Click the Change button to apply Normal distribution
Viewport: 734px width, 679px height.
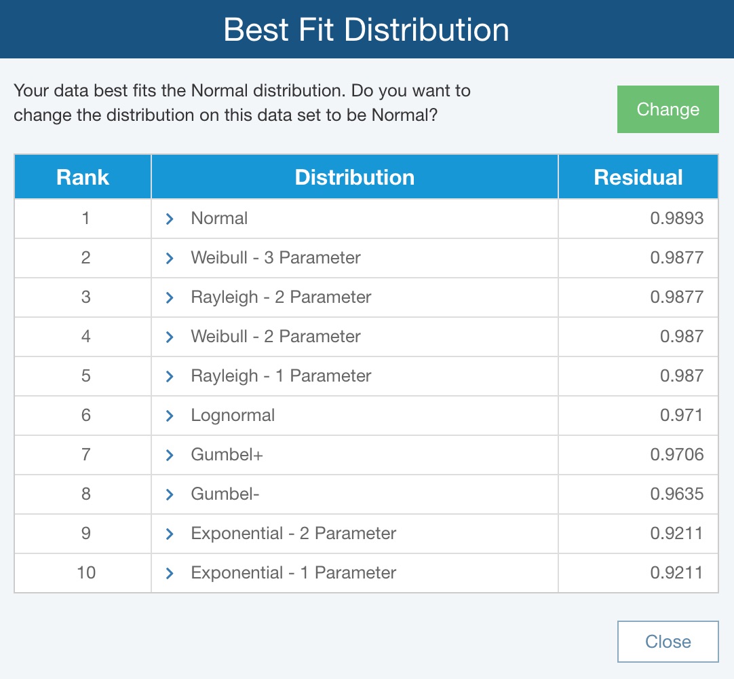click(x=668, y=109)
